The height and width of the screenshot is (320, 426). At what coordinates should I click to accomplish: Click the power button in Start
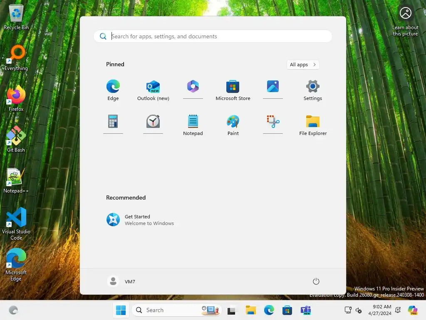[316, 281]
